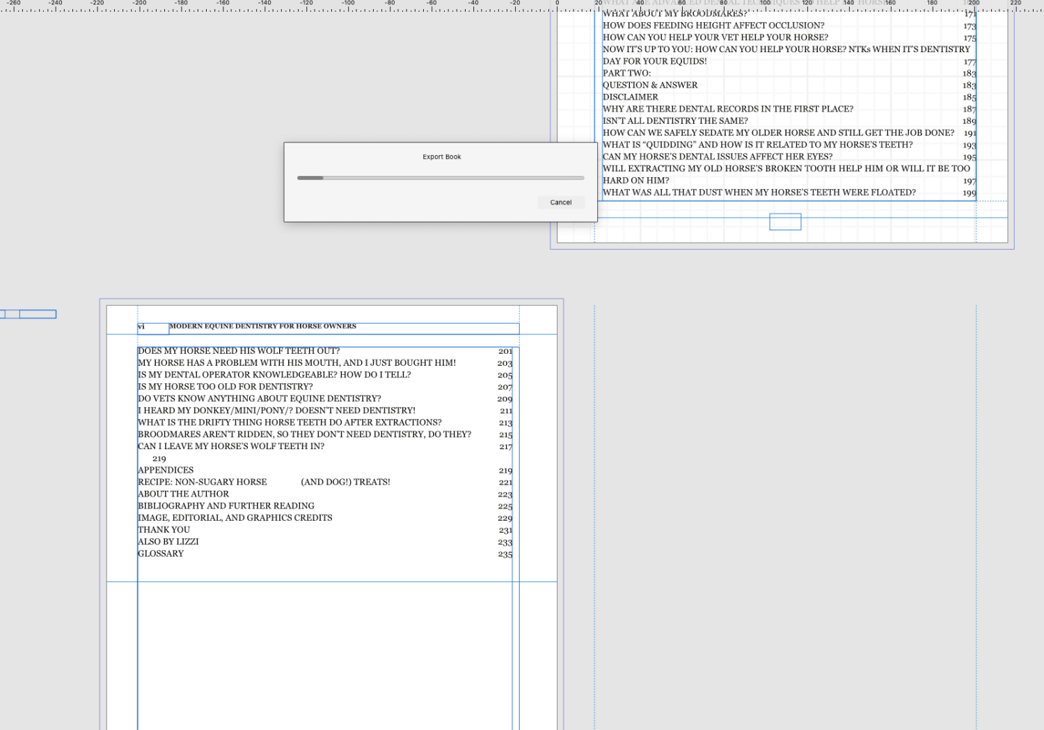Click the Export Book progress bar
The width and height of the screenshot is (1044, 730).
[x=440, y=178]
